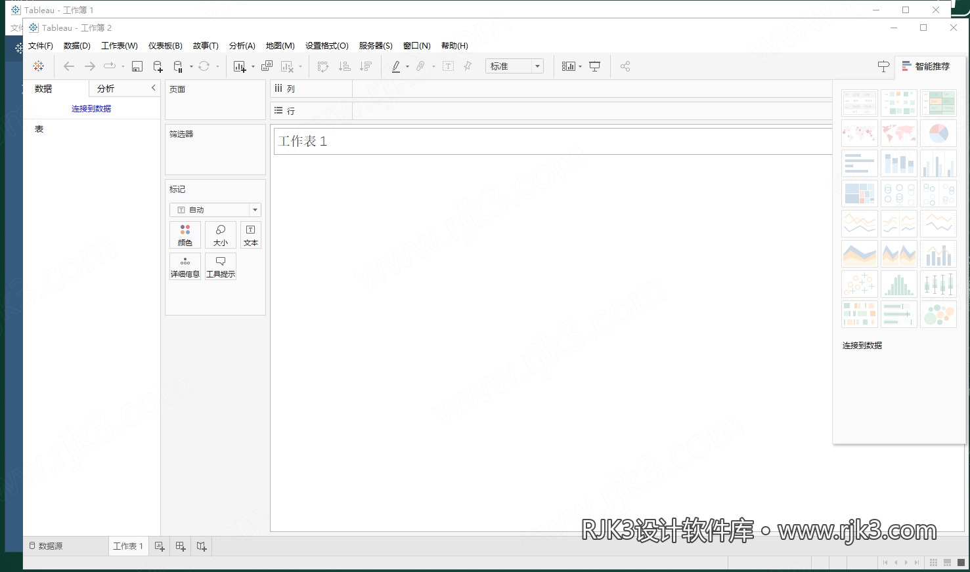970x572 pixels.
Task: Click the sort descending icon
Action: pos(366,66)
